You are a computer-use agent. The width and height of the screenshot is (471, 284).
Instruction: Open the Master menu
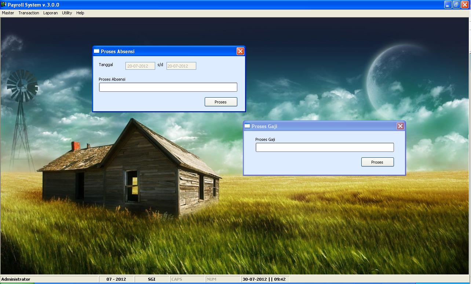pos(8,13)
